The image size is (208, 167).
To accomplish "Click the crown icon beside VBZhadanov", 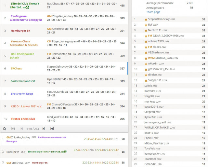I will tap(146, 53).
